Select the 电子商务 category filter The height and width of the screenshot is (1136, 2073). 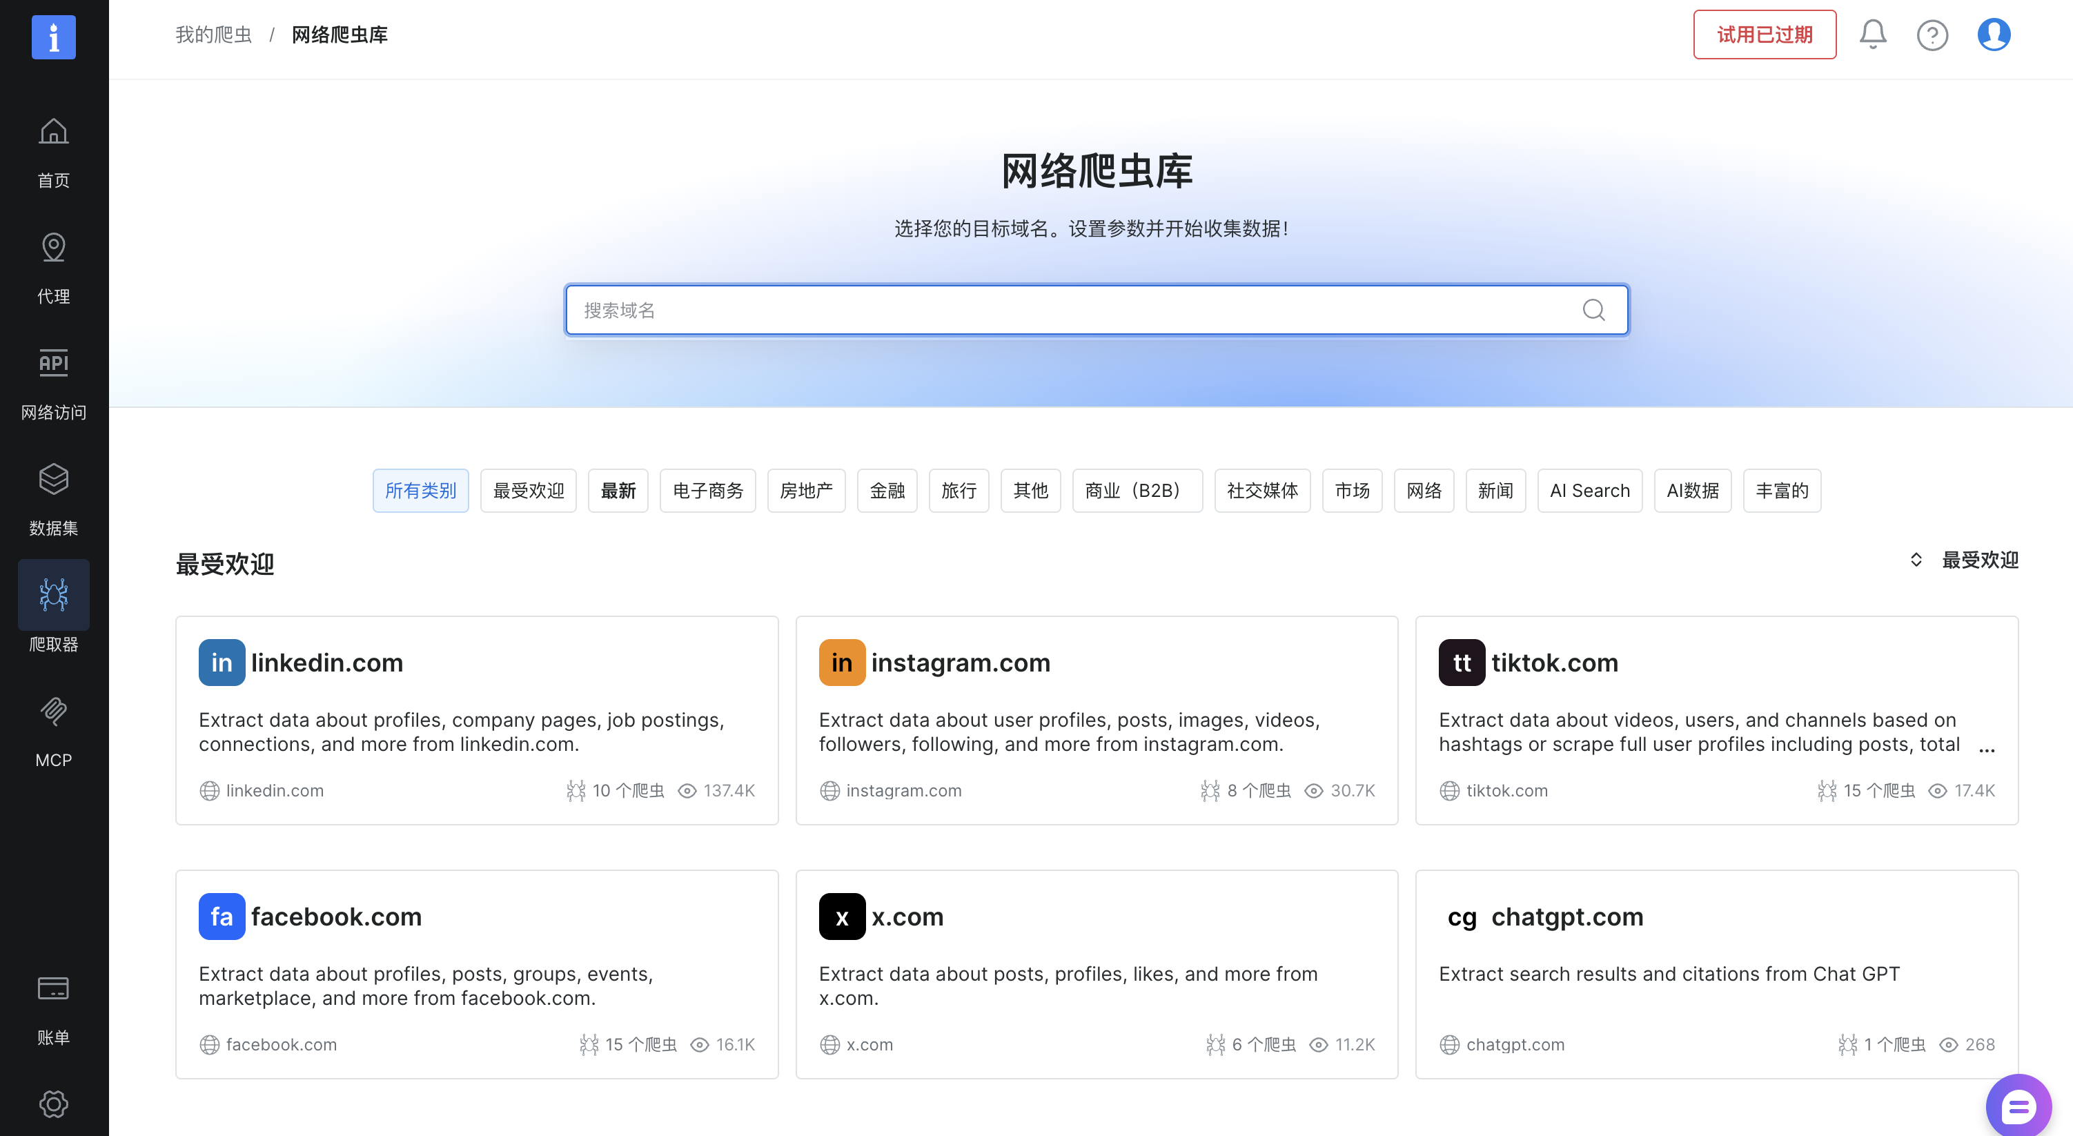pyautogui.click(x=707, y=490)
